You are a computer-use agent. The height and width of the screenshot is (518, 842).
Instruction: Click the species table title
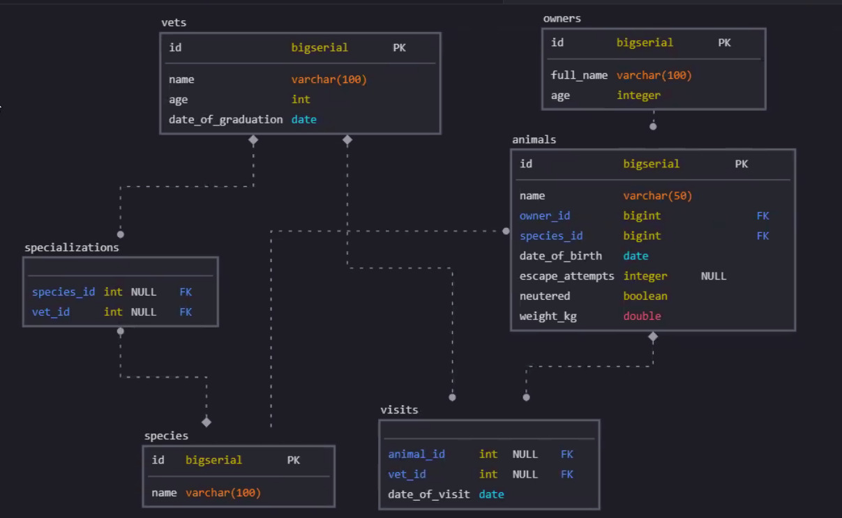pyautogui.click(x=166, y=435)
